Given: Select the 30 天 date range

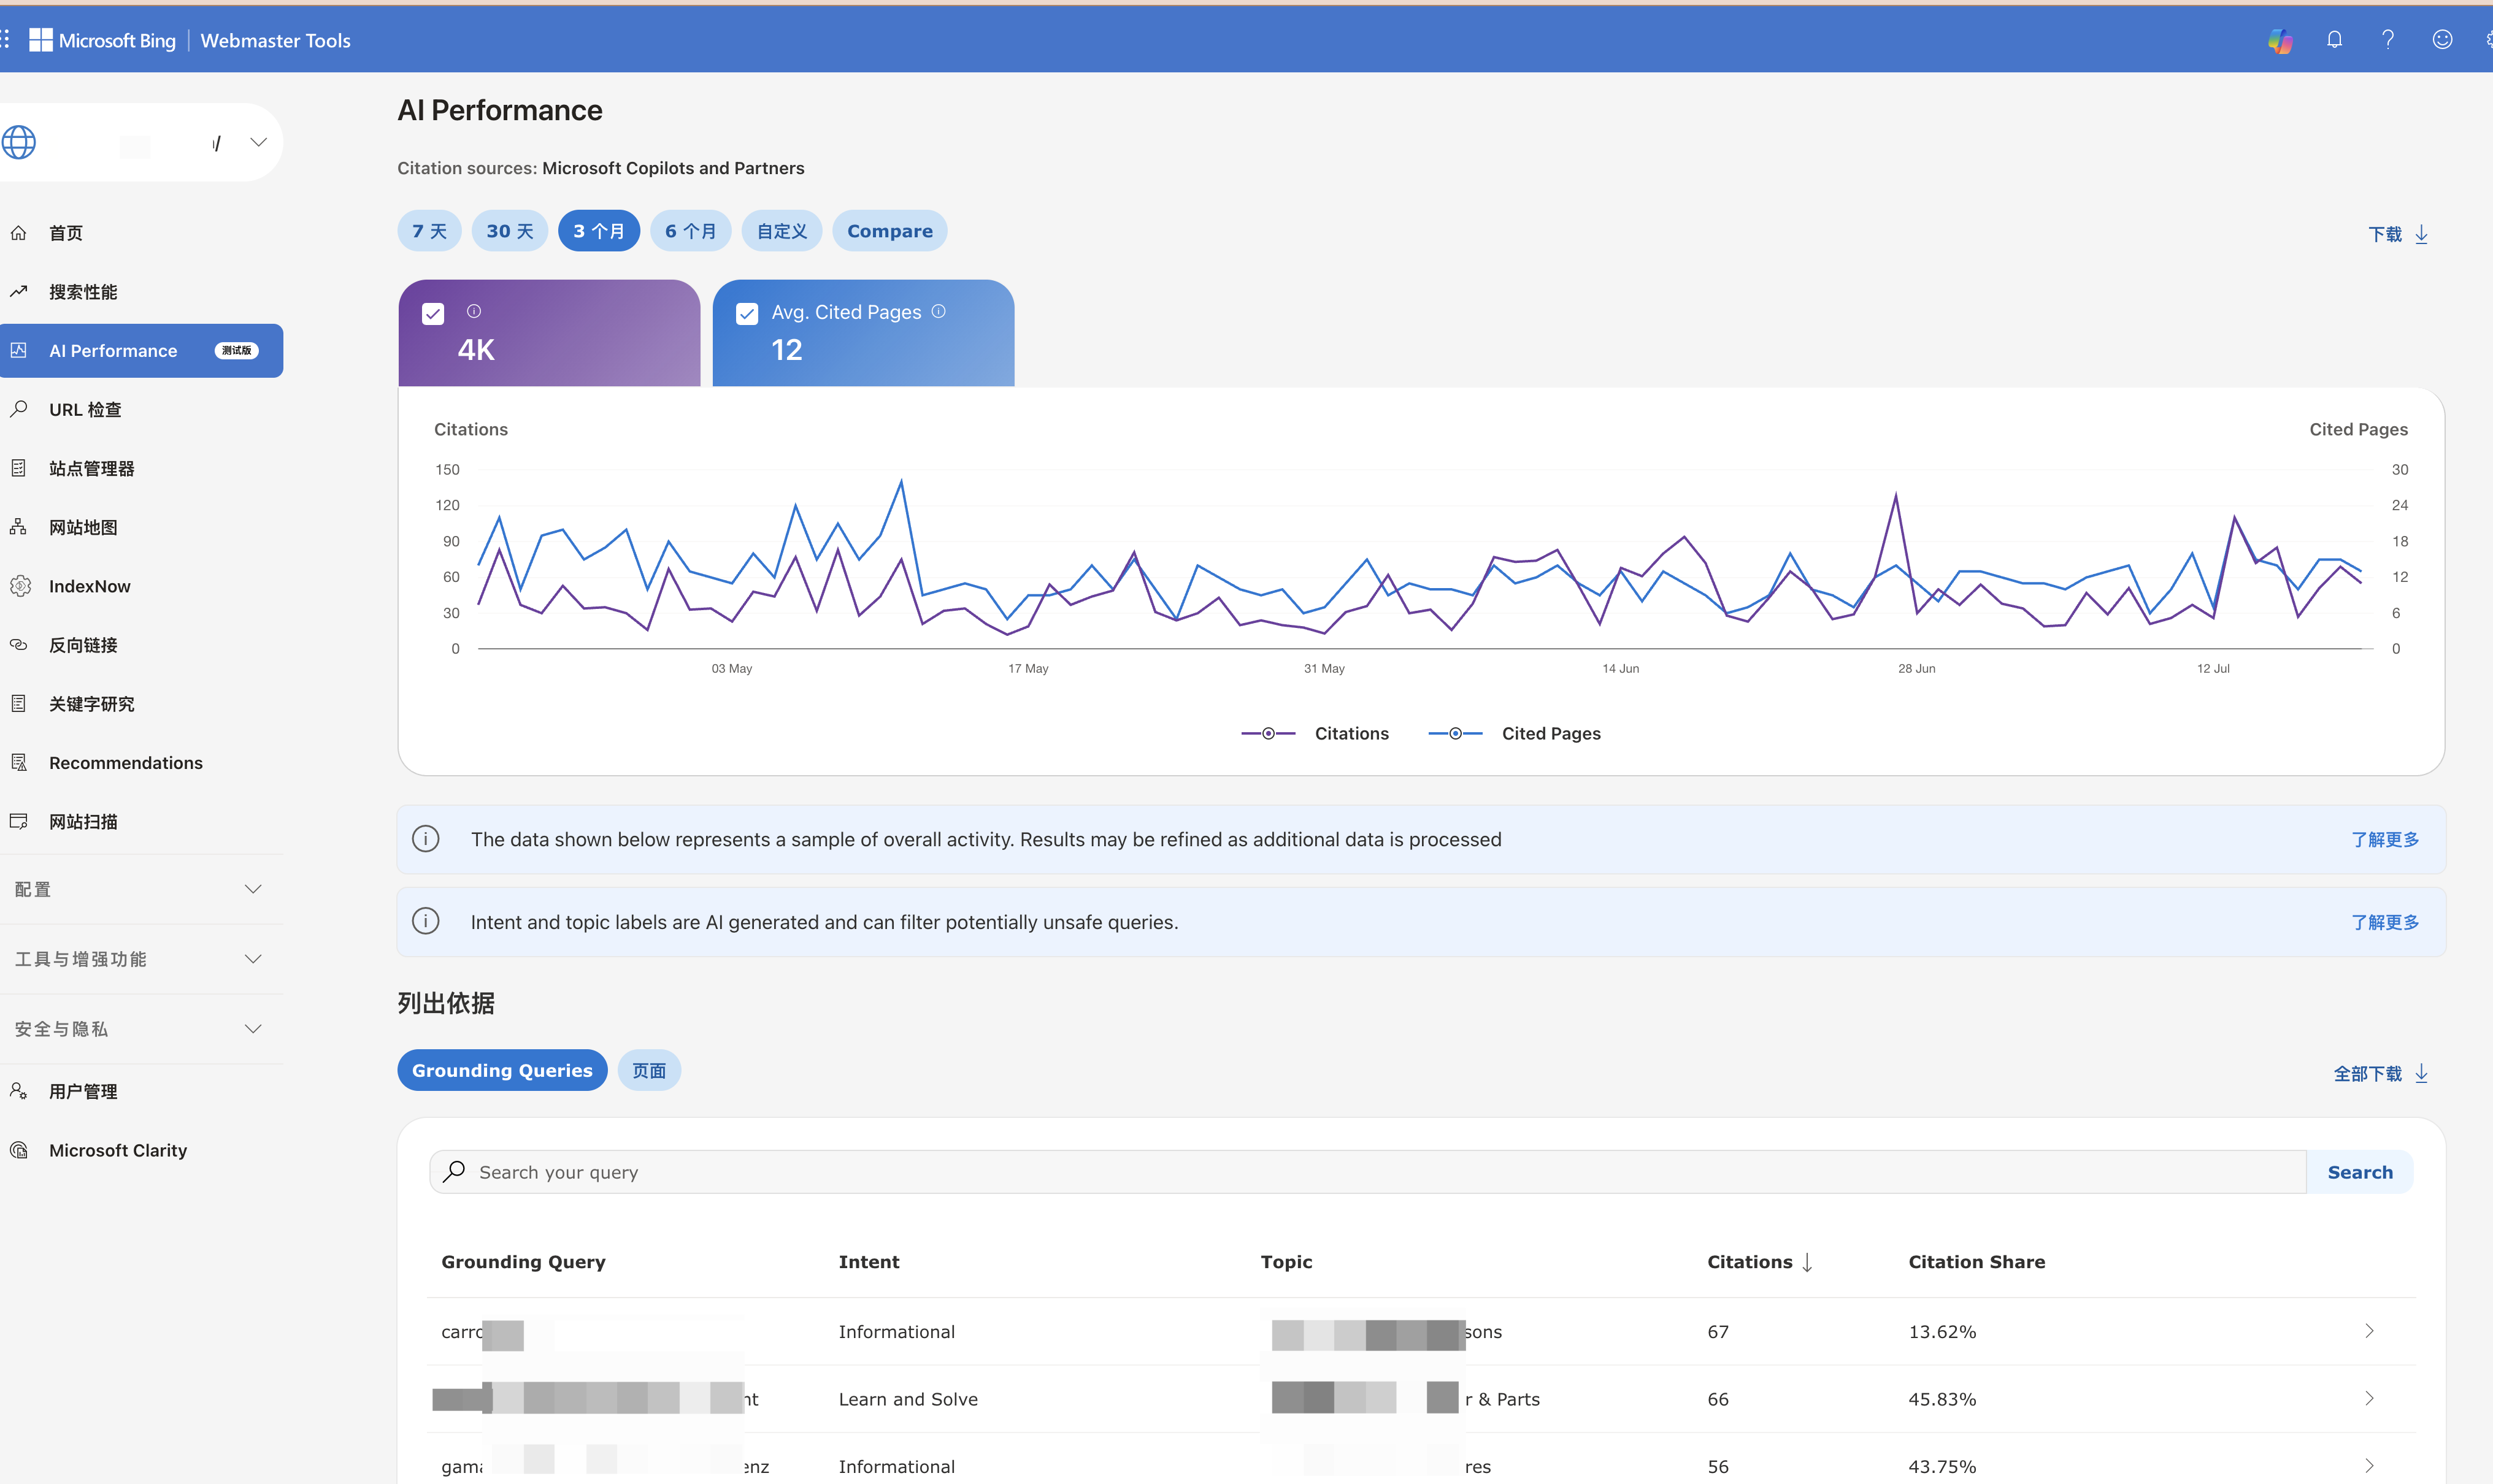Looking at the screenshot, I should pos(510,231).
